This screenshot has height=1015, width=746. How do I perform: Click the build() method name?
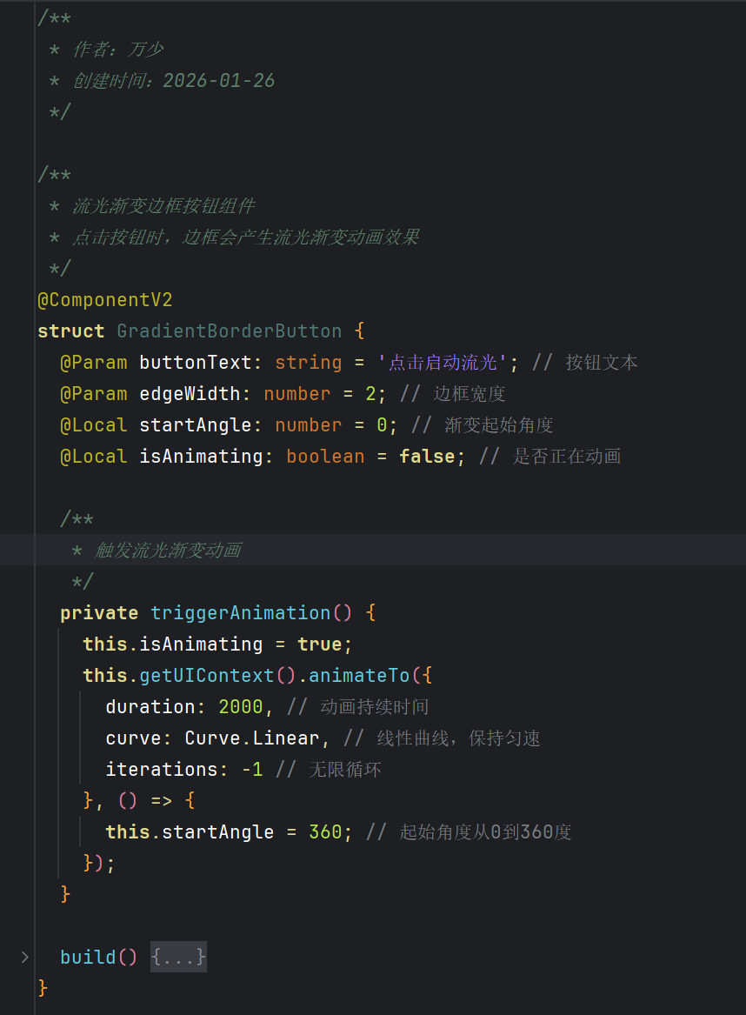click(x=88, y=957)
